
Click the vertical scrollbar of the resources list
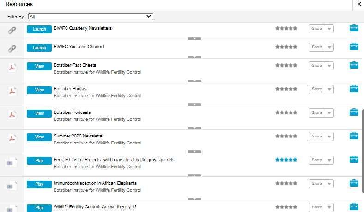(x=363, y=151)
